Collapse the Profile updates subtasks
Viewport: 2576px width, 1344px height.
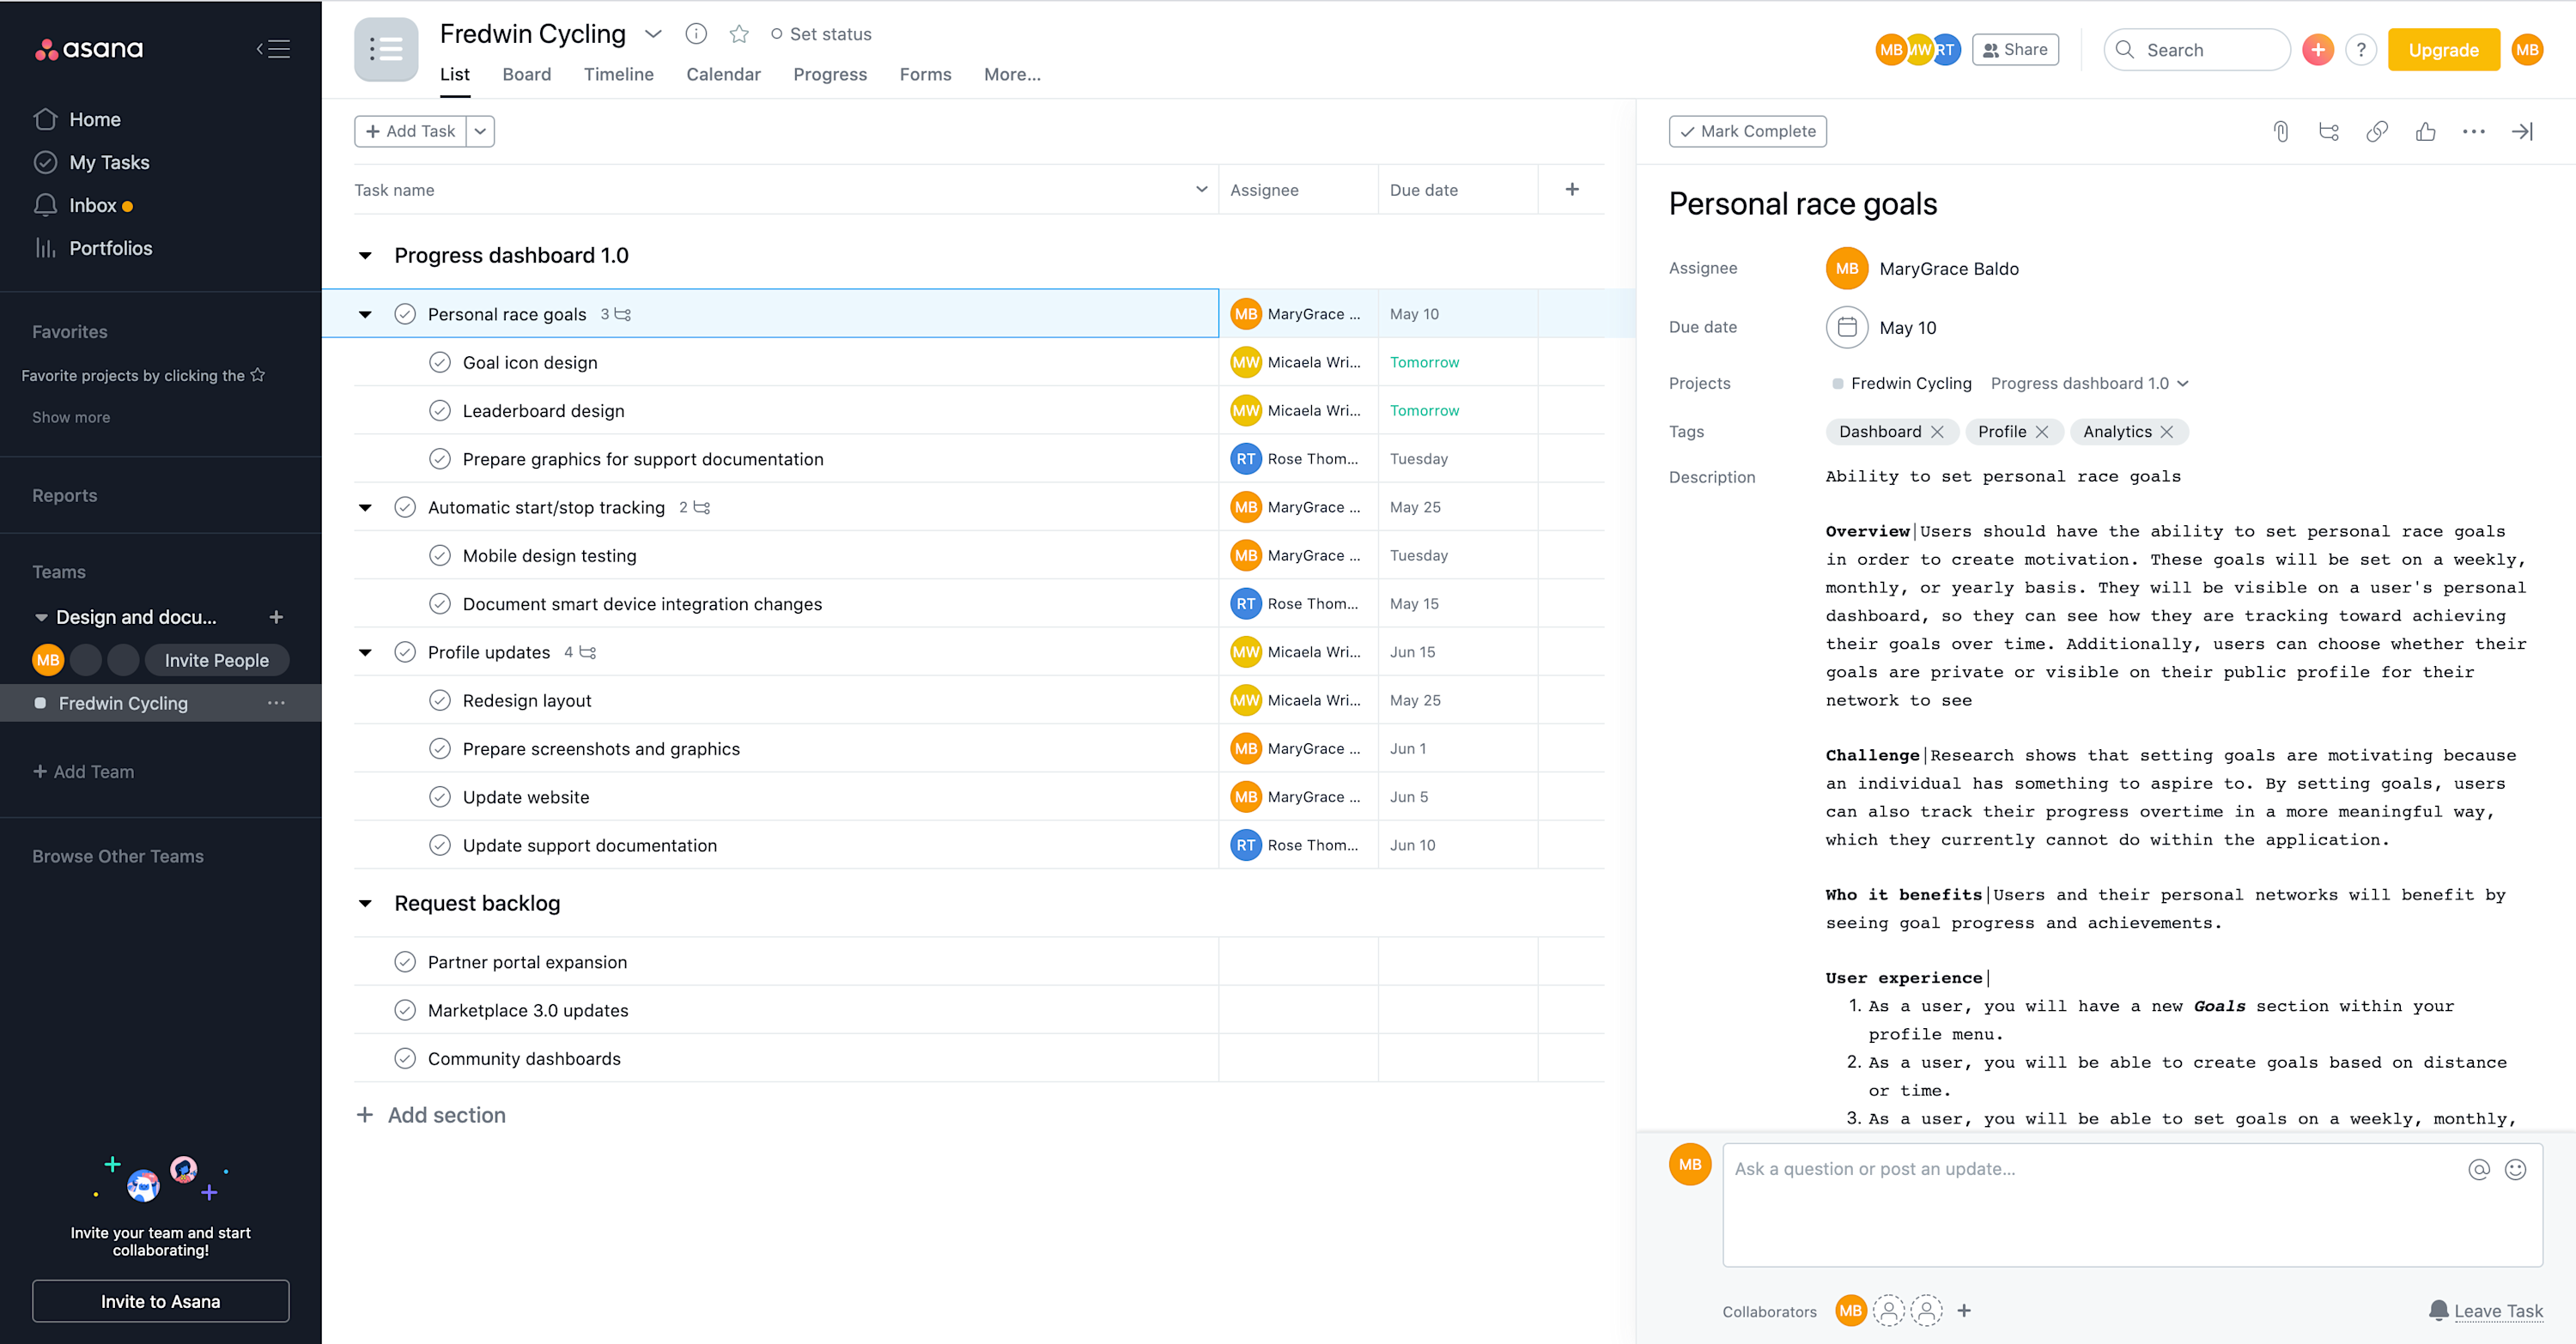366,651
